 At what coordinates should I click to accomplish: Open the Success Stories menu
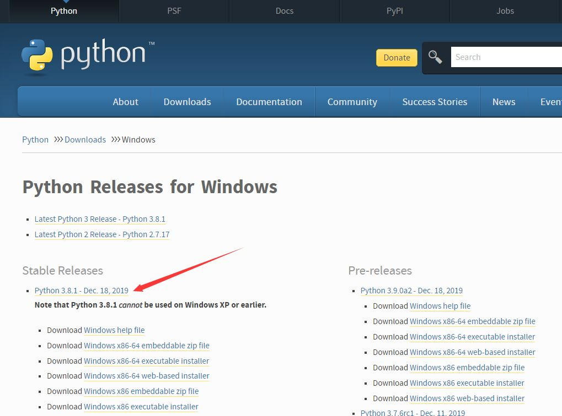(435, 102)
